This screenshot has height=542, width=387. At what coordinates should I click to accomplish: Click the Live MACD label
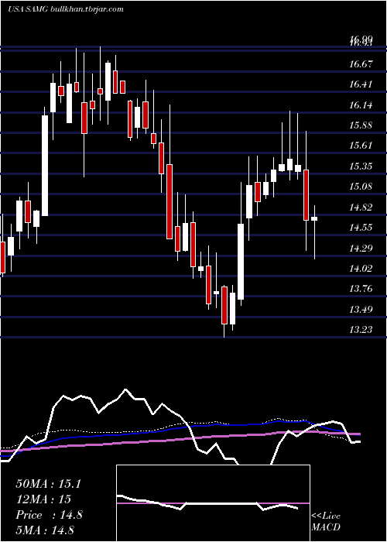[x=326, y=522]
